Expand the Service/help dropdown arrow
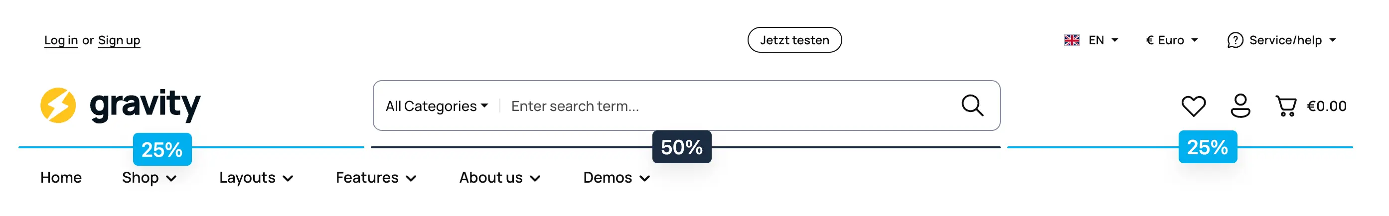Image resolution: width=1389 pixels, height=216 pixels. pyautogui.click(x=1332, y=40)
